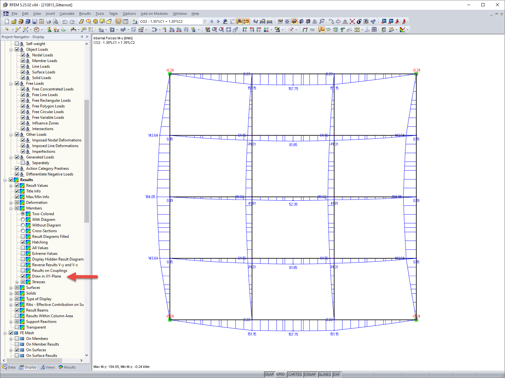
Task: Switch to the Views navigator tab
Action: (x=48, y=367)
